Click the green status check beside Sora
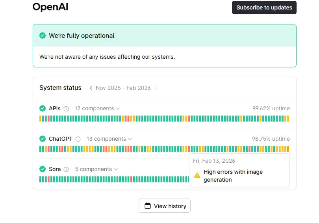Image resolution: width=319 pixels, height=223 pixels. (x=43, y=169)
